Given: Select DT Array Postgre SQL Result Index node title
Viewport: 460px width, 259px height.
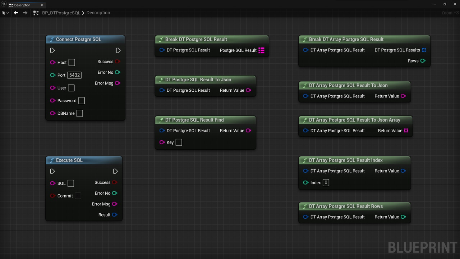Looking at the screenshot, I should click(x=346, y=160).
